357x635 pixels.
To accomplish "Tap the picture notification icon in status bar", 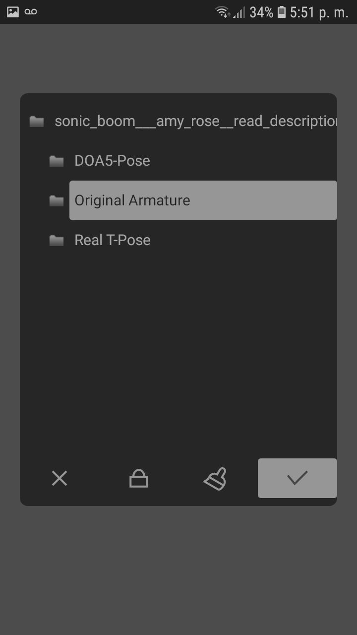I will 13,12.
